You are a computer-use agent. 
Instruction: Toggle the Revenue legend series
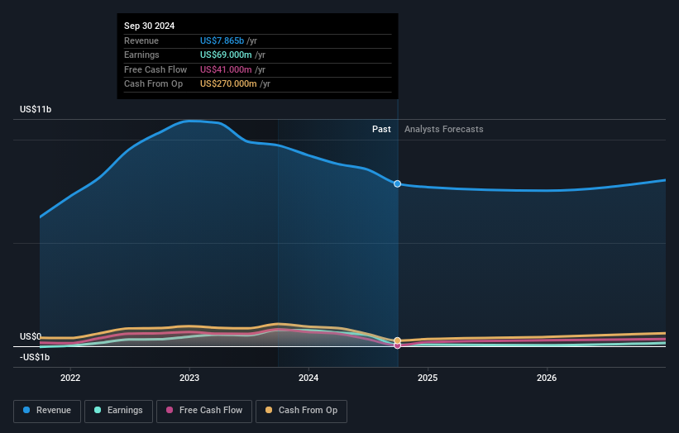click(47, 411)
